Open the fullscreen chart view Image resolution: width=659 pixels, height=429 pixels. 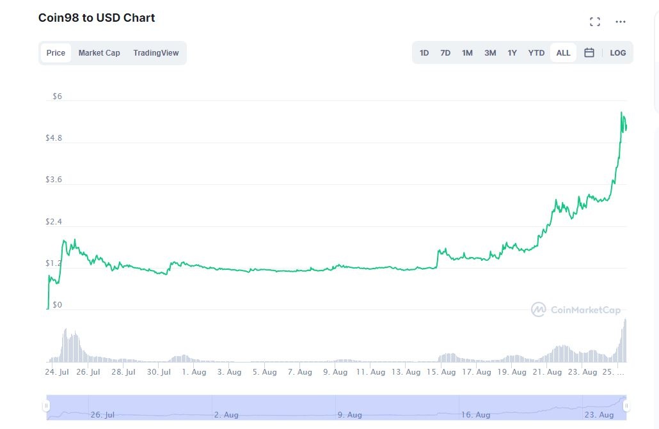point(594,21)
